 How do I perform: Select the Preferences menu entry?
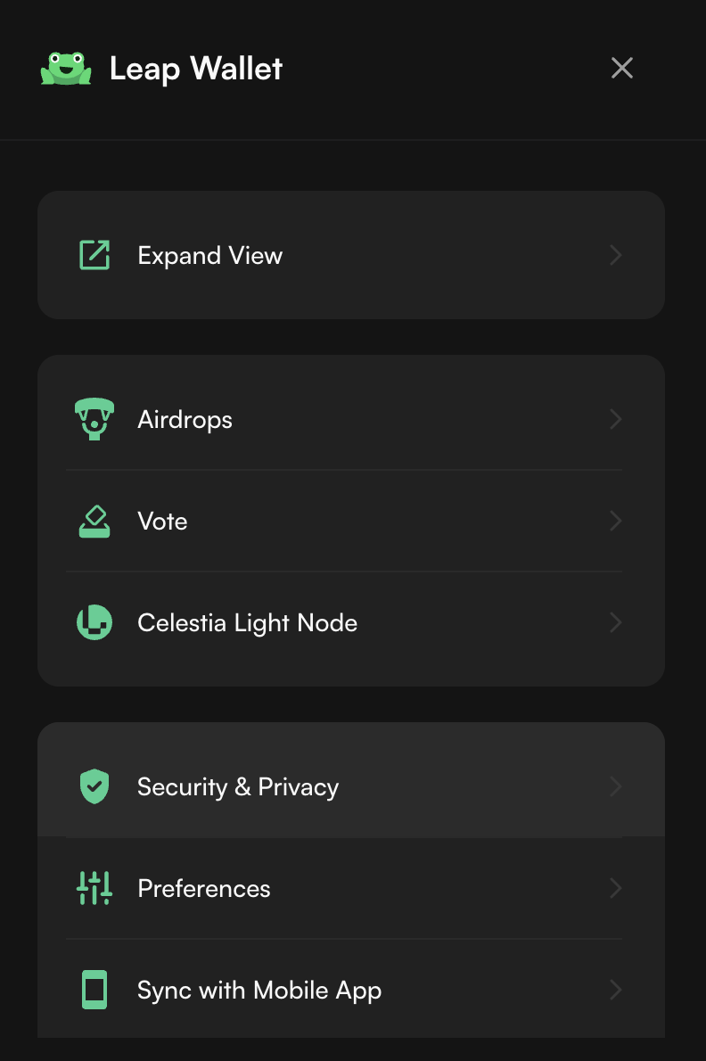204,888
